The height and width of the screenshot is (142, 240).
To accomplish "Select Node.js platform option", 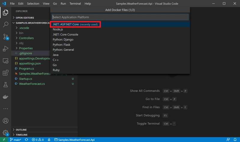I will 120,29.
